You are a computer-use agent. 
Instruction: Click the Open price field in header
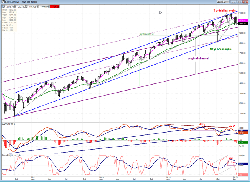coord(8,6)
